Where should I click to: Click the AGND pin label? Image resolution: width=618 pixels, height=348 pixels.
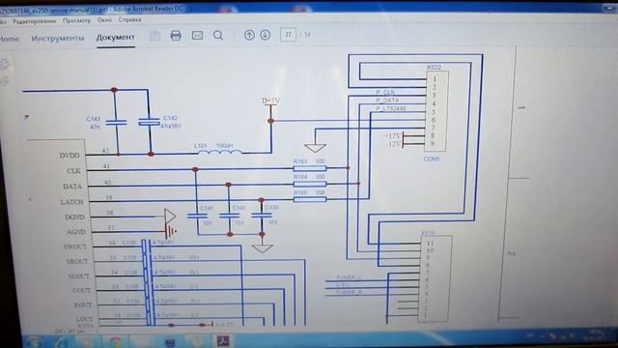(x=76, y=232)
